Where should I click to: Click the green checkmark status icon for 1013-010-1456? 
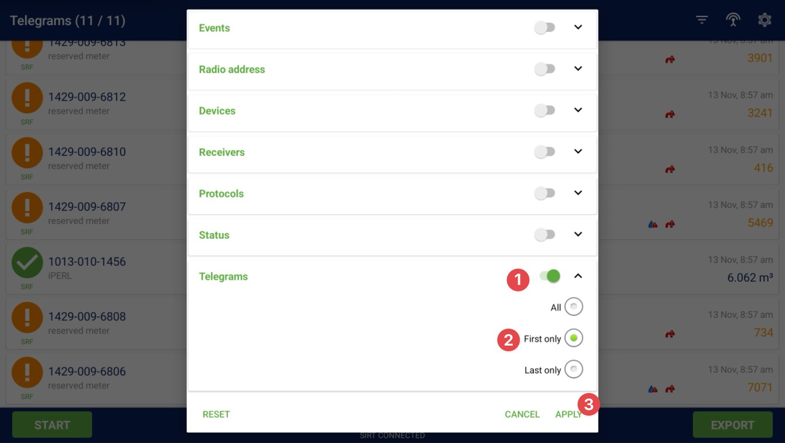click(x=27, y=262)
